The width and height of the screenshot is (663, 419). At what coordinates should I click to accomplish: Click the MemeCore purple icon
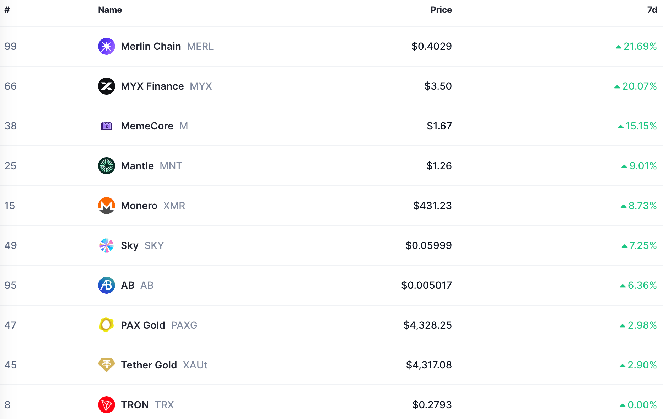[x=106, y=126]
